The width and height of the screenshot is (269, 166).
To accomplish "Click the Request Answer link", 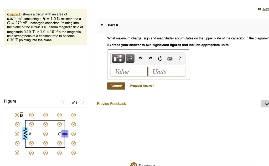I will (142, 86).
